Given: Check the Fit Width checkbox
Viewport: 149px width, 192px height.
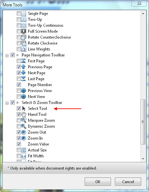Looking at the screenshot, I should tap(19, 156).
